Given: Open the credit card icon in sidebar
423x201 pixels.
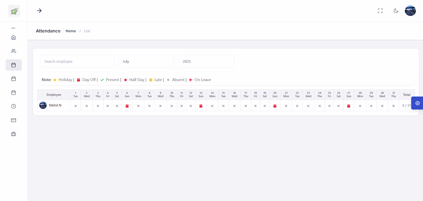Looking at the screenshot, I should 14,120.
